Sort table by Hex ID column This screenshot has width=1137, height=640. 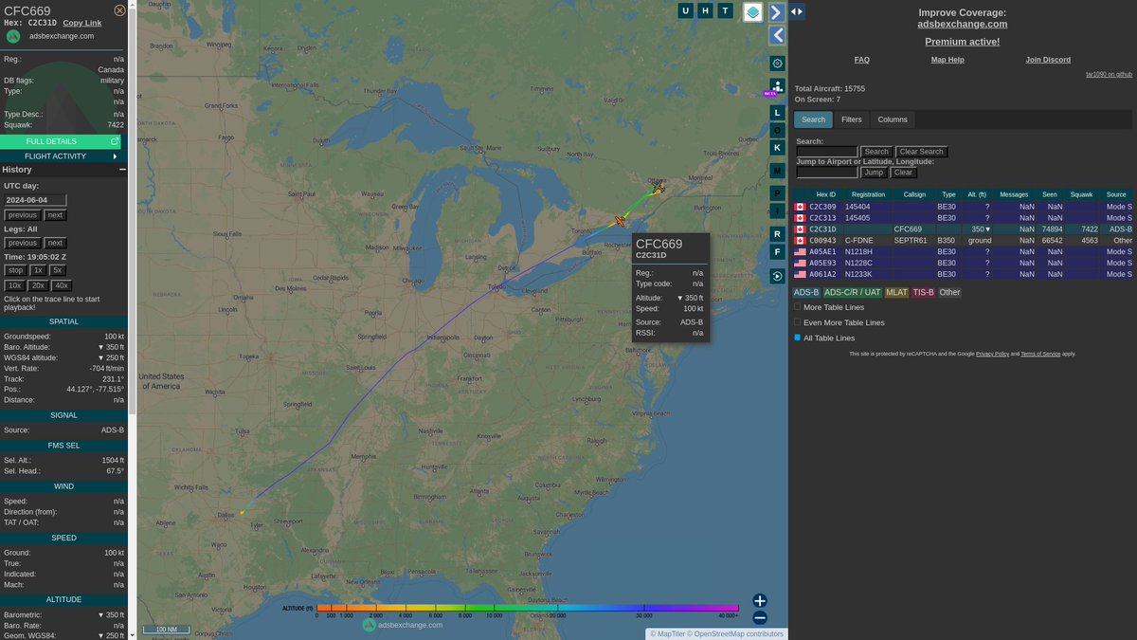click(826, 194)
